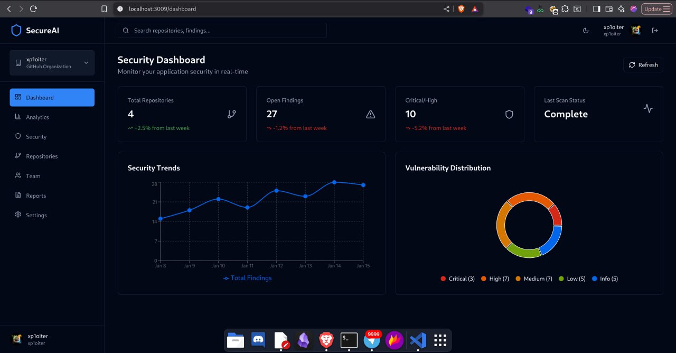This screenshot has width=676, height=353.
Task: Toggle browser sidebar panel icon
Action: 597,9
